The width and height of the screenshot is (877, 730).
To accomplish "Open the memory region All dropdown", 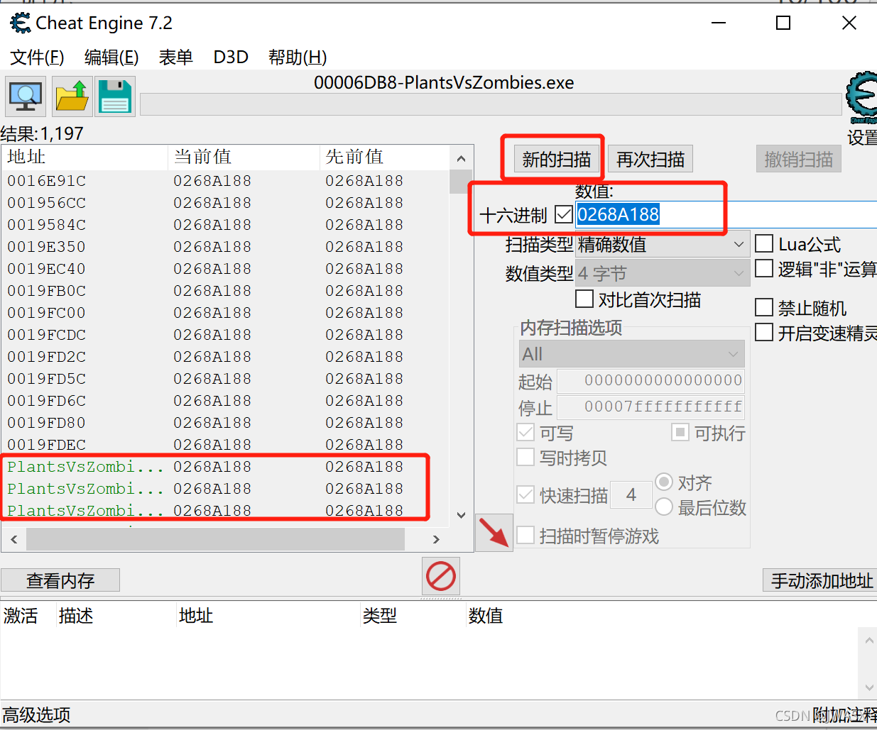I will pyautogui.click(x=632, y=353).
